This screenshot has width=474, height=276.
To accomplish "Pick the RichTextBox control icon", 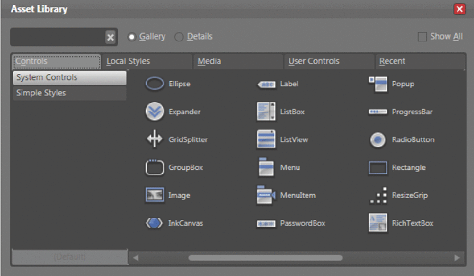I will [x=378, y=223].
